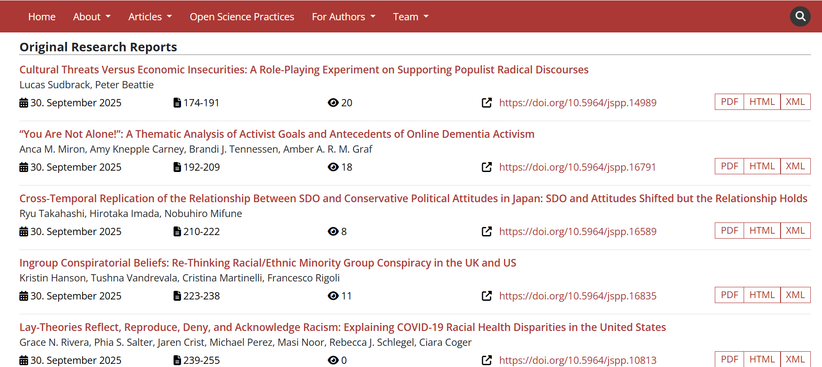The height and width of the screenshot is (367, 822).
Task: Expand the Articles dropdown menu
Action: (x=150, y=17)
